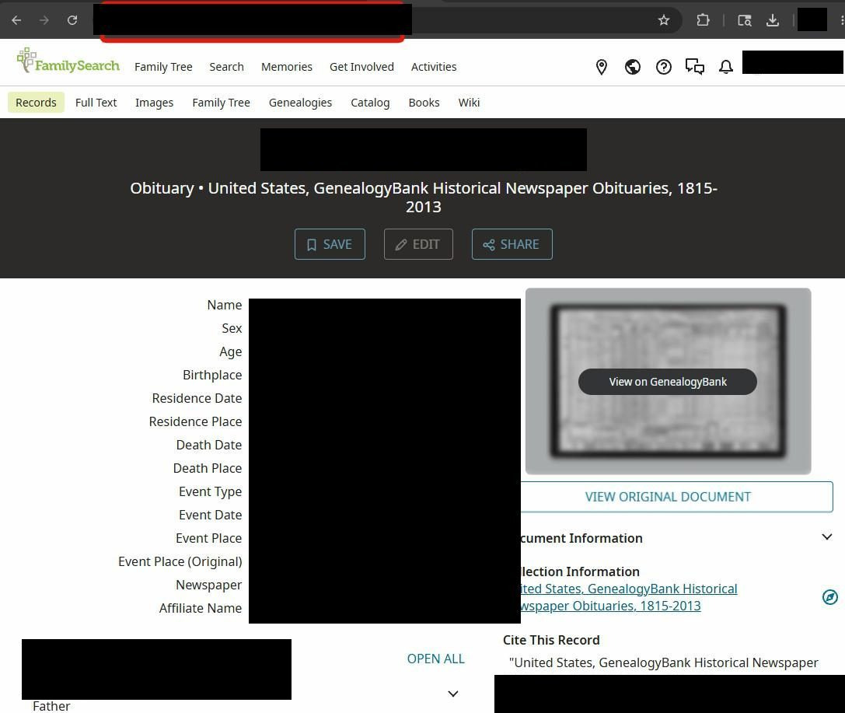Open the Get Involved menu

[x=361, y=67]
